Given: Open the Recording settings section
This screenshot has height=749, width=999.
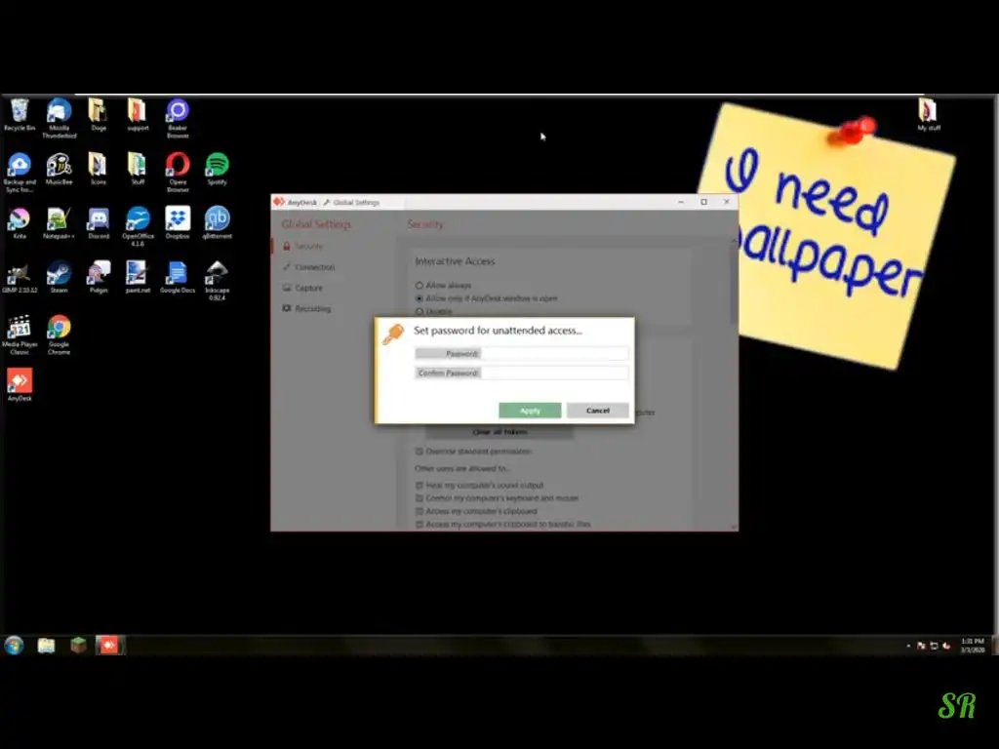Looking at the screenshot, I should [x=307, y=308].
